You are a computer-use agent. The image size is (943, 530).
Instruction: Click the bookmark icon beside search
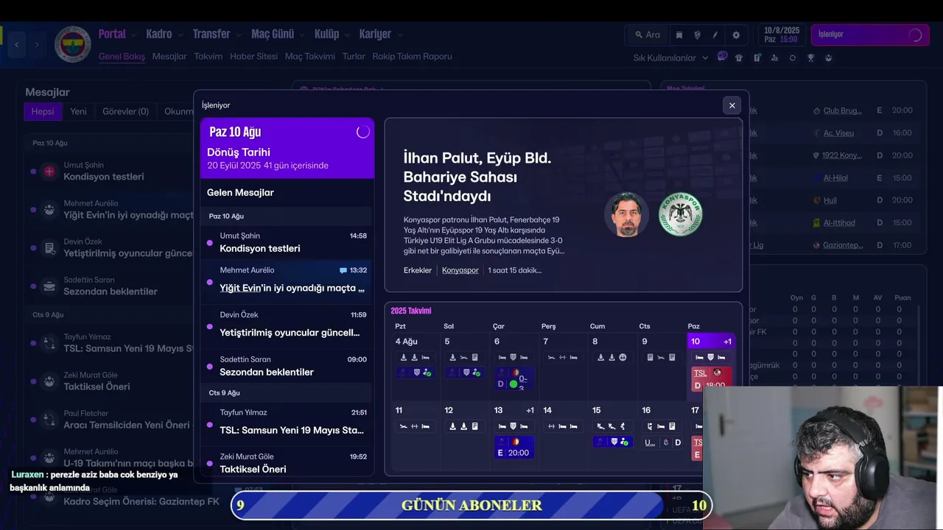coord(679,35)
